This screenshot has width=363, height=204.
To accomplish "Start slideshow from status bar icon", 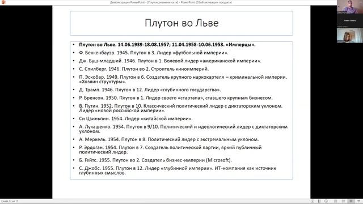I will point(358,201).
